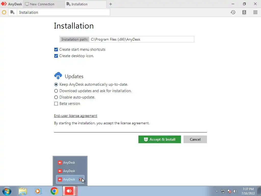
Task: Launch Windows Media Player from taskbar
Action: pyautogui.click(x=38, y=191)
